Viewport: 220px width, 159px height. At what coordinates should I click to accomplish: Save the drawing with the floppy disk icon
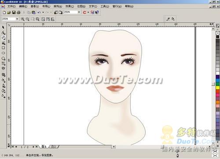14,12
